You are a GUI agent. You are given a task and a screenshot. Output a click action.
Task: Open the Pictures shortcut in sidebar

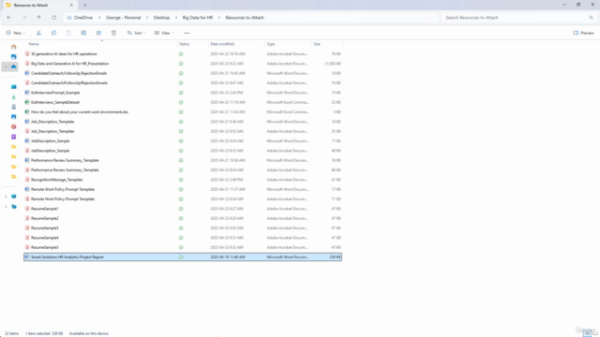14,116
